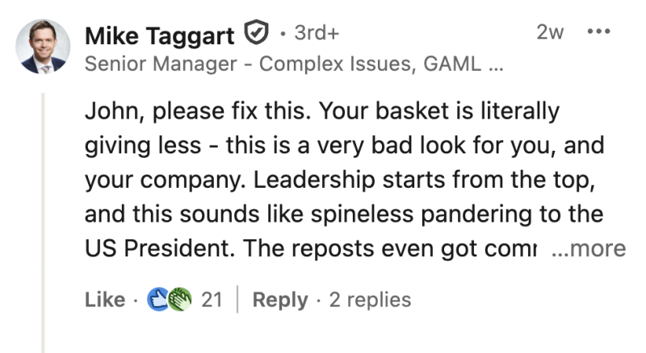Screen dimensions: 646x353
Task: Open the three-dot comment options menu
Action: pos(599,32)
